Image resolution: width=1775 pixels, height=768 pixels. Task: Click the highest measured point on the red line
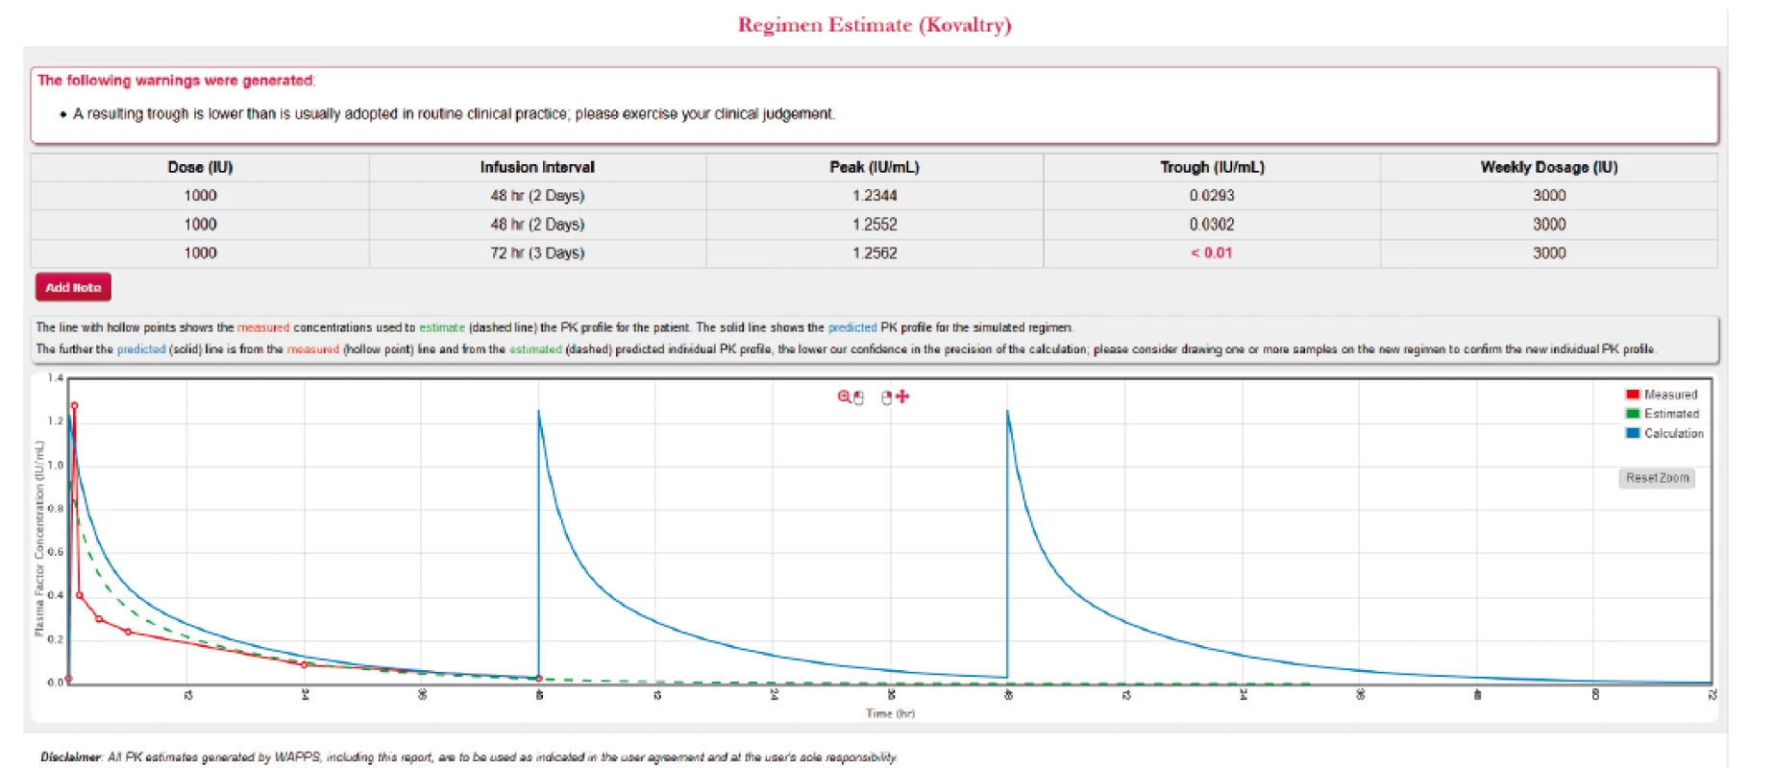pos(74,406)
